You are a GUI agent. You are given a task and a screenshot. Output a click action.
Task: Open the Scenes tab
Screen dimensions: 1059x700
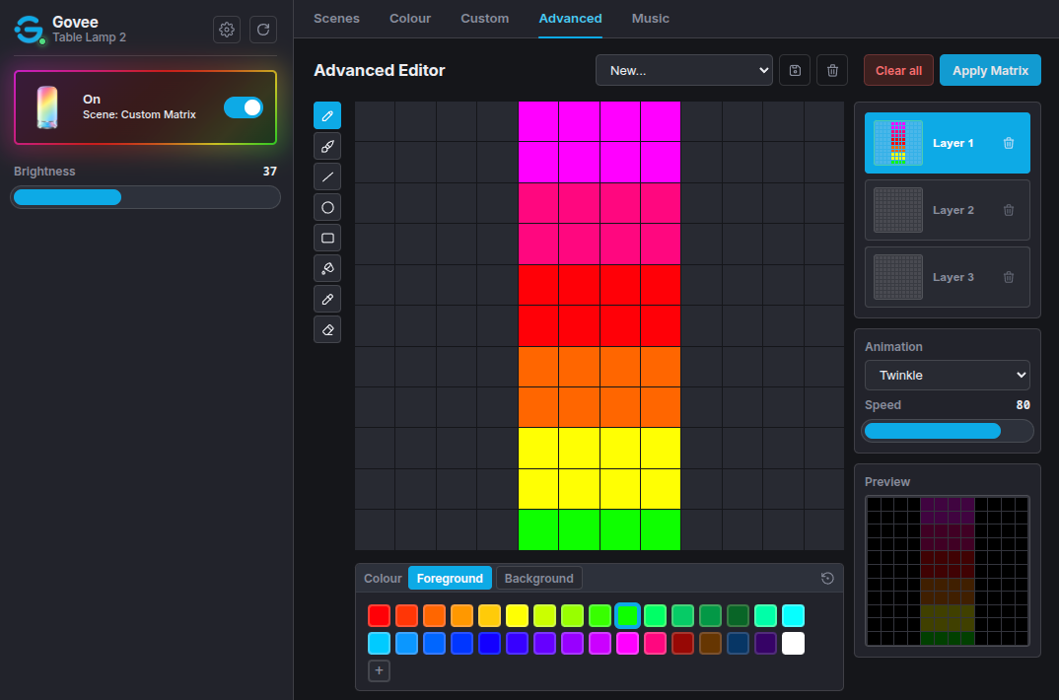pos(336,19)
